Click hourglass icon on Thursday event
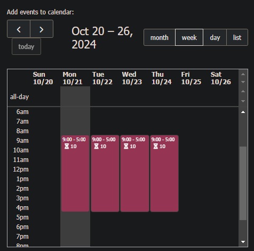 tap(156, 147)
